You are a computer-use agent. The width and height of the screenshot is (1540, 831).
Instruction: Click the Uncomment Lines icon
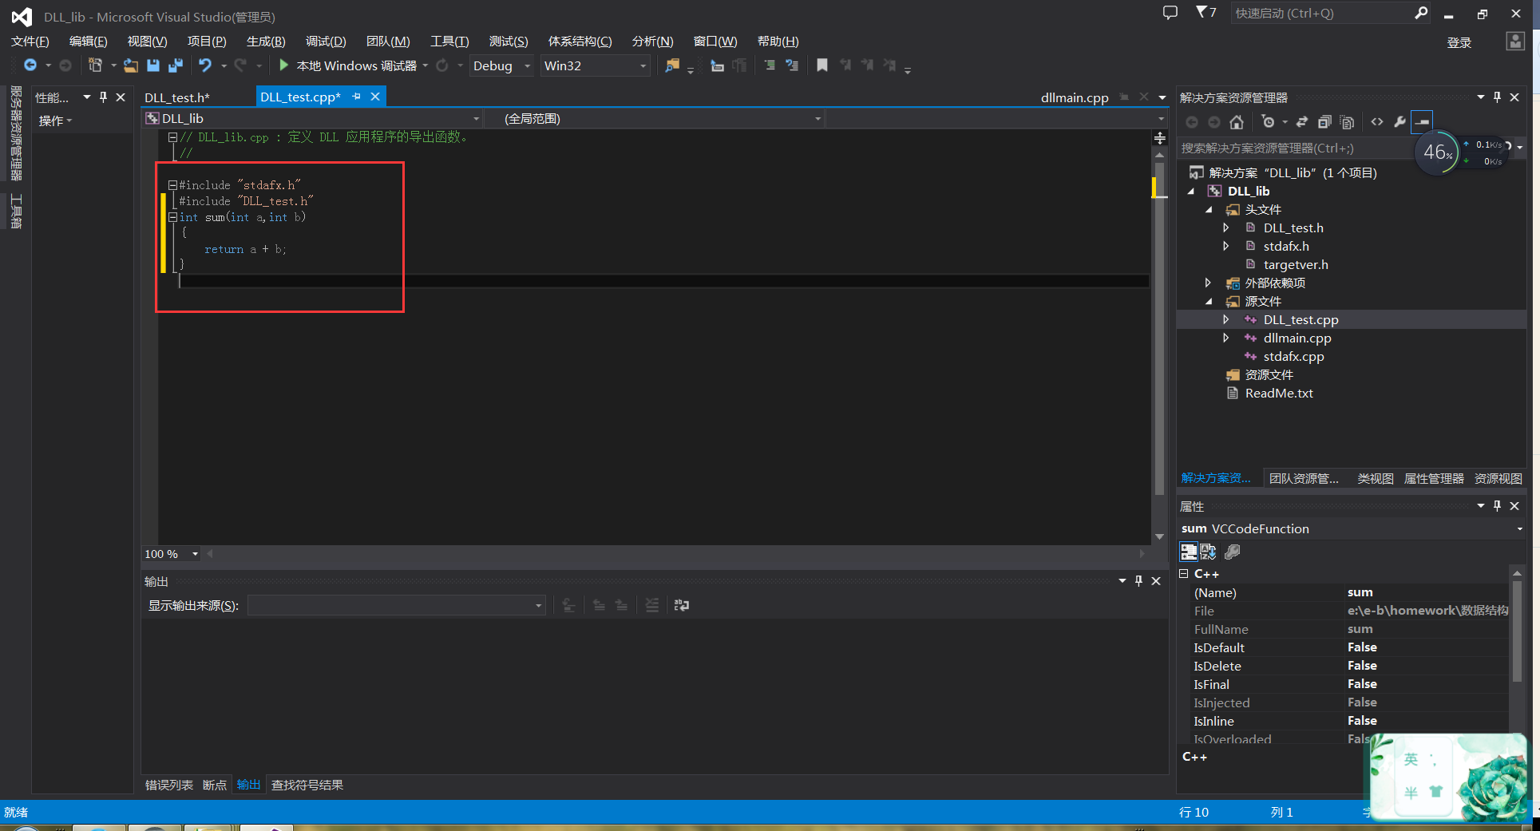[x=792, y=65]
